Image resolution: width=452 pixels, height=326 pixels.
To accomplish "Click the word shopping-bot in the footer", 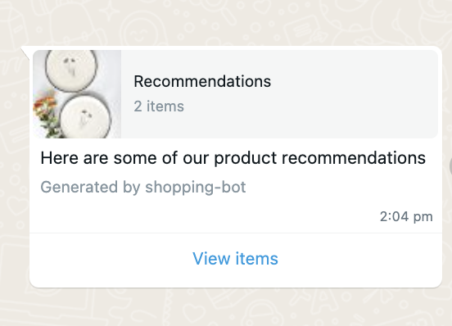I will click(x=196, y=187).
